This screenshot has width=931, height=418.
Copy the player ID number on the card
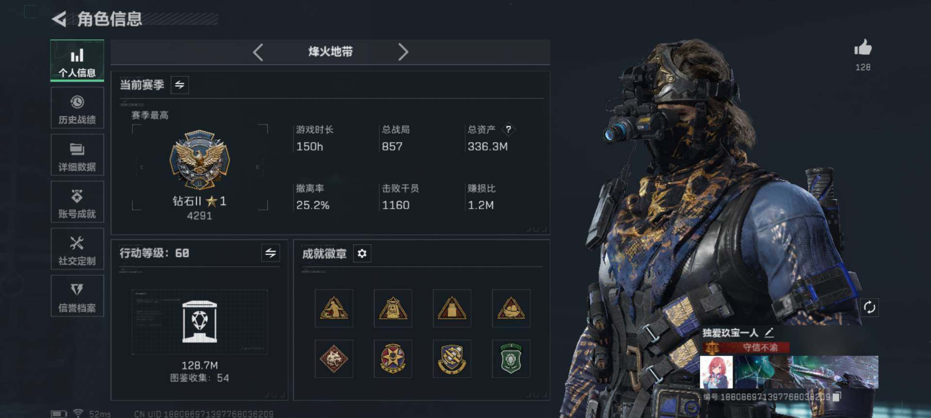837,397
